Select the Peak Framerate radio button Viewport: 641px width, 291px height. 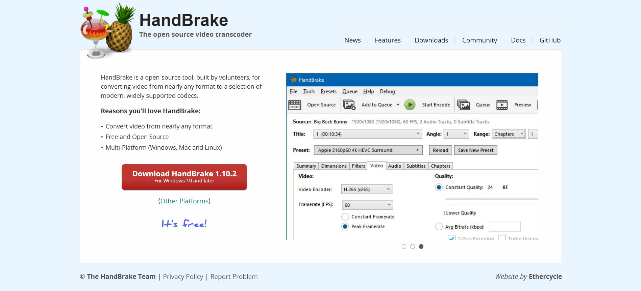345,227
